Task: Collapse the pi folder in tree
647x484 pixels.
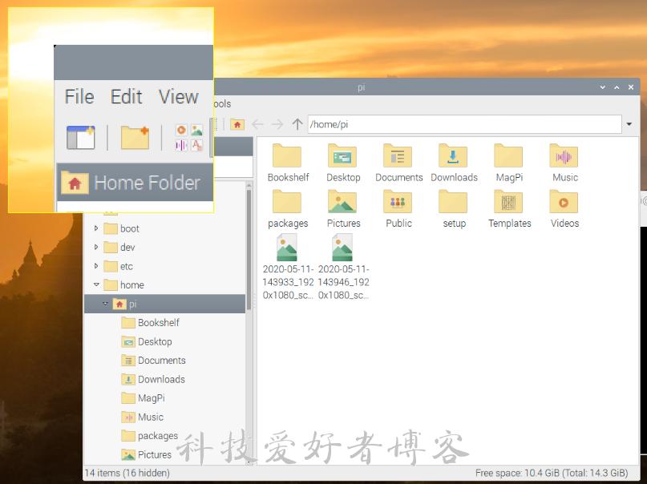Action: [105, 304]
